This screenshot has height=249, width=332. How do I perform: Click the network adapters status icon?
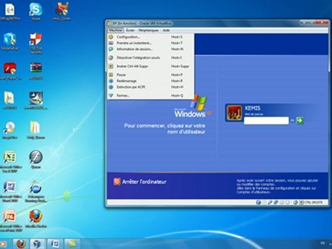[276, 202]
